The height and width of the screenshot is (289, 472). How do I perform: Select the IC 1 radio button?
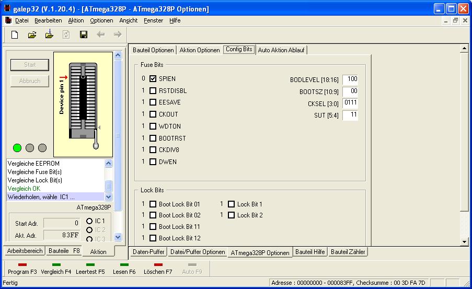click(89, 221)
